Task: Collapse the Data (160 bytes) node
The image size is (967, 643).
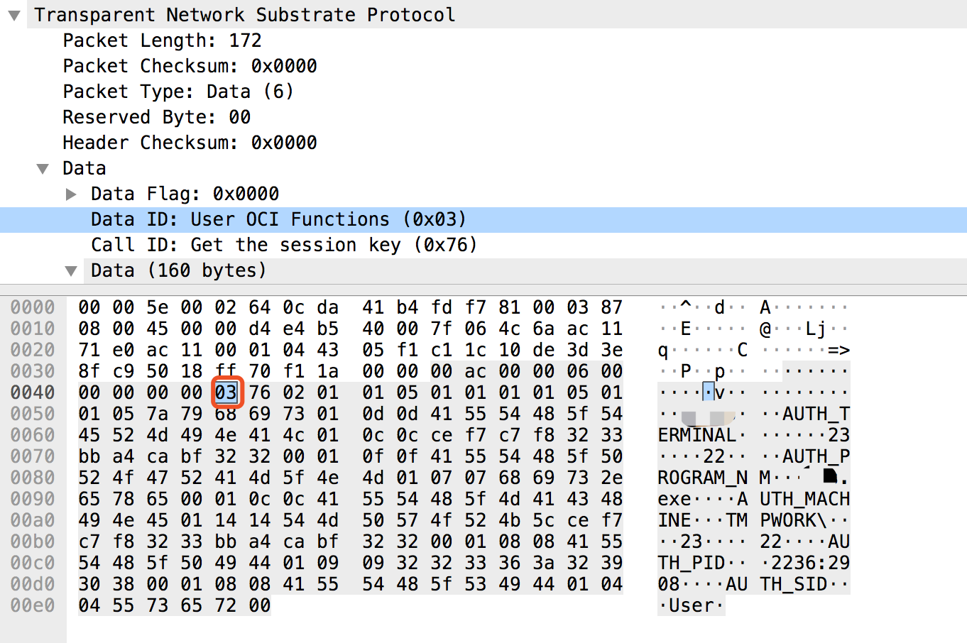Action: (x=71, y=270)
